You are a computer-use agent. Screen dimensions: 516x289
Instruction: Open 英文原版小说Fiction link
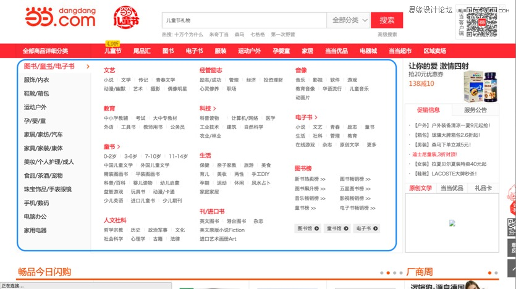222,230
